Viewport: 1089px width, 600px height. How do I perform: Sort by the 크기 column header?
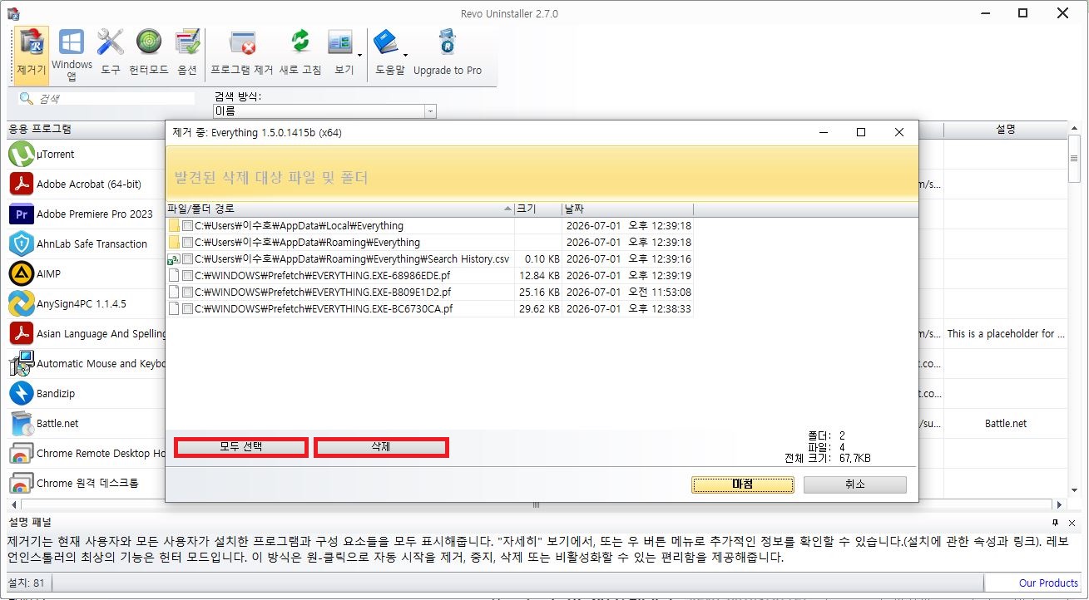click(x=538, y=209)
